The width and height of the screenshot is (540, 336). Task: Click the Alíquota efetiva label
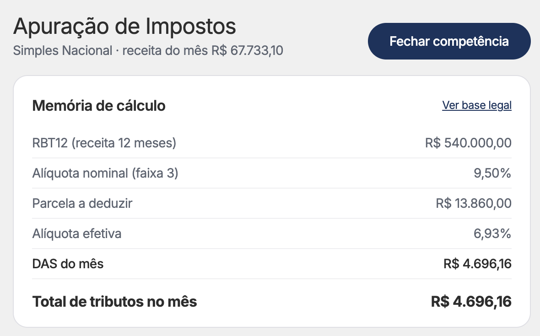point(77,233)
